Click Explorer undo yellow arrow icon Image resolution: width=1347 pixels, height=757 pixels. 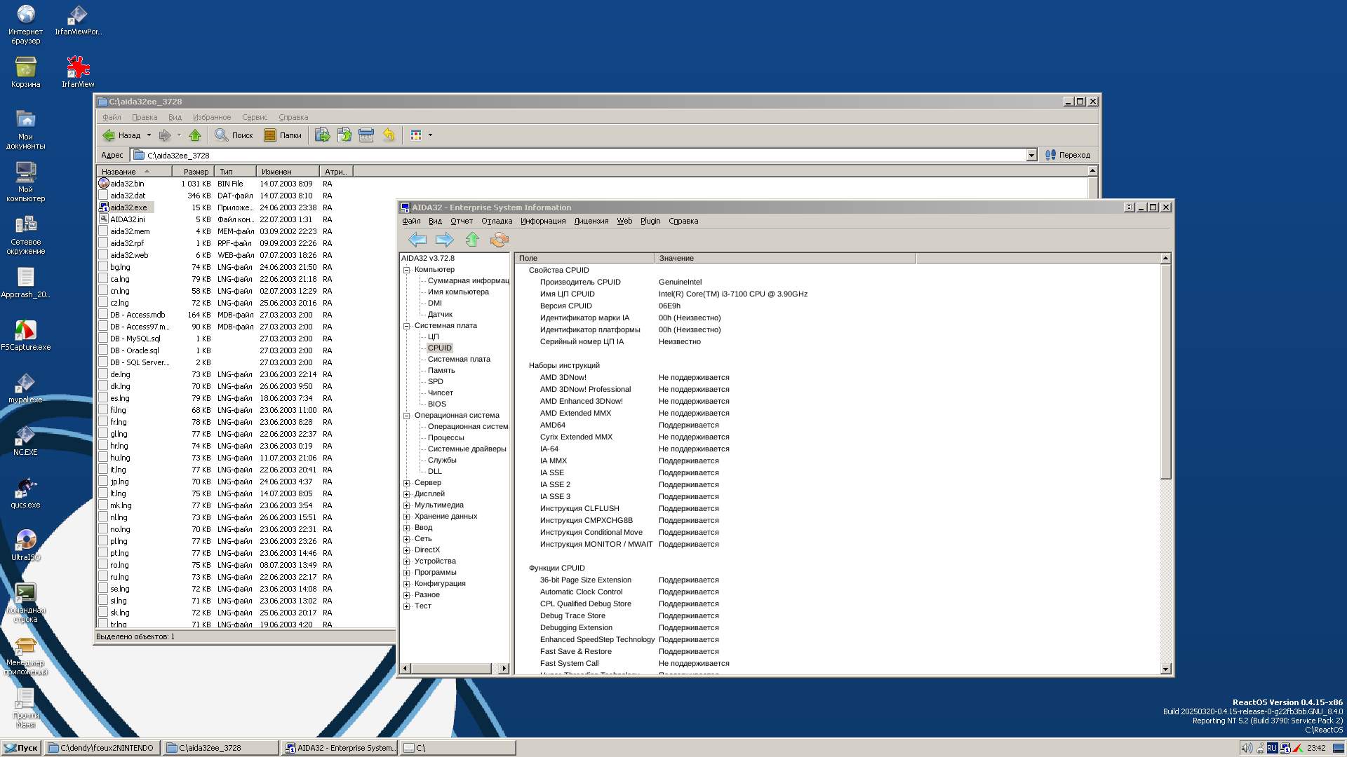[389, 135]
